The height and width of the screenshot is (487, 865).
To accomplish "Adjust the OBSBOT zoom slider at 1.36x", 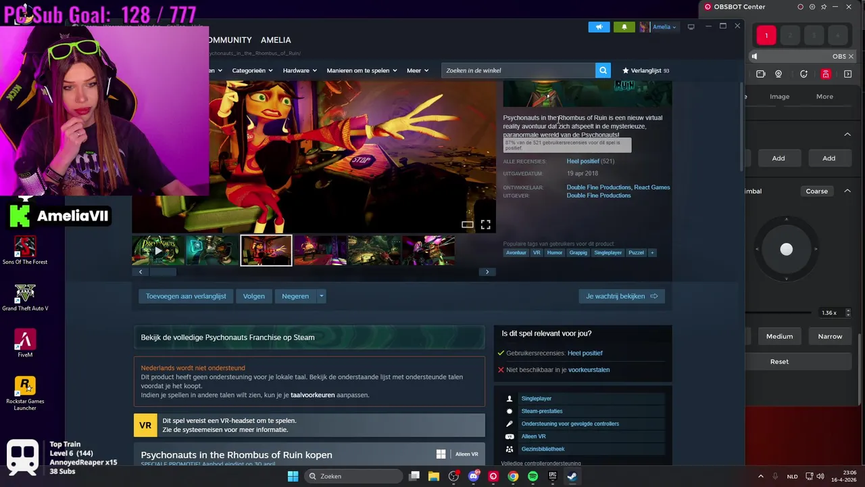I will [x=778, y=312].
